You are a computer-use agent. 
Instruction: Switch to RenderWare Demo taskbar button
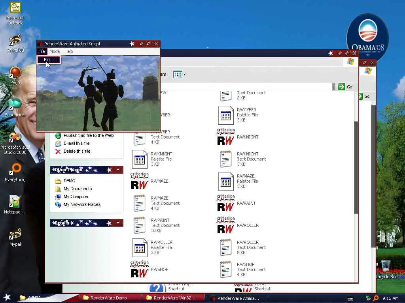tap(110, 298)
